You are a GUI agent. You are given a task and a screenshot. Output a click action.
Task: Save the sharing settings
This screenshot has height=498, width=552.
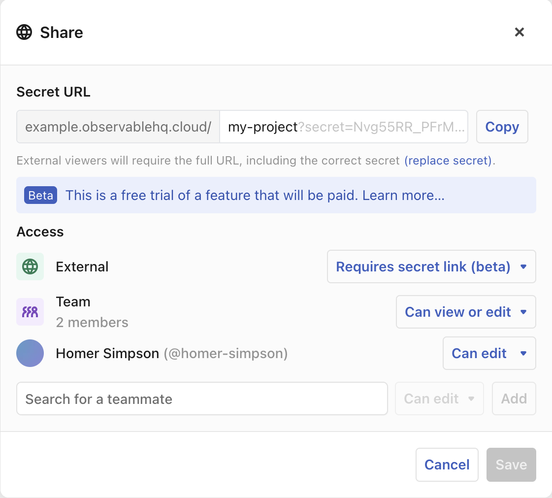(x=511, y=465)
